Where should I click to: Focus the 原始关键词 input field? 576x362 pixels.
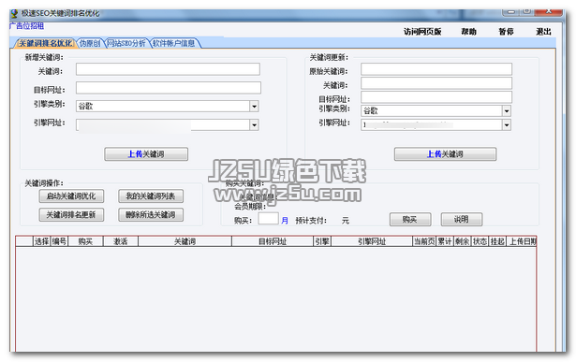tap(436, 69)
